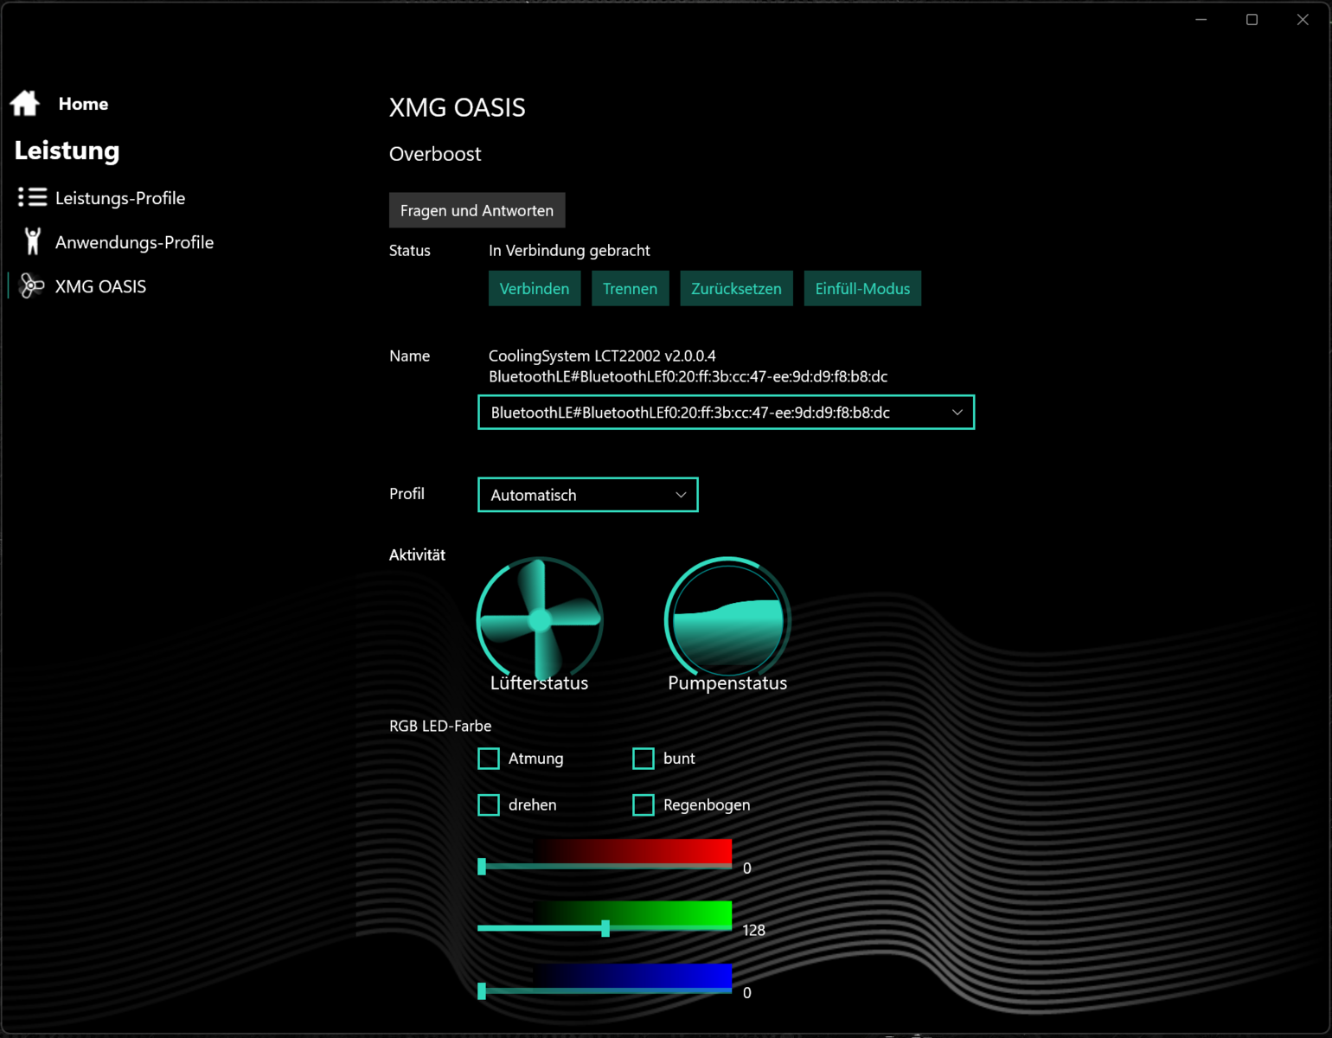Click the Verbinden button

pos(535,289)
